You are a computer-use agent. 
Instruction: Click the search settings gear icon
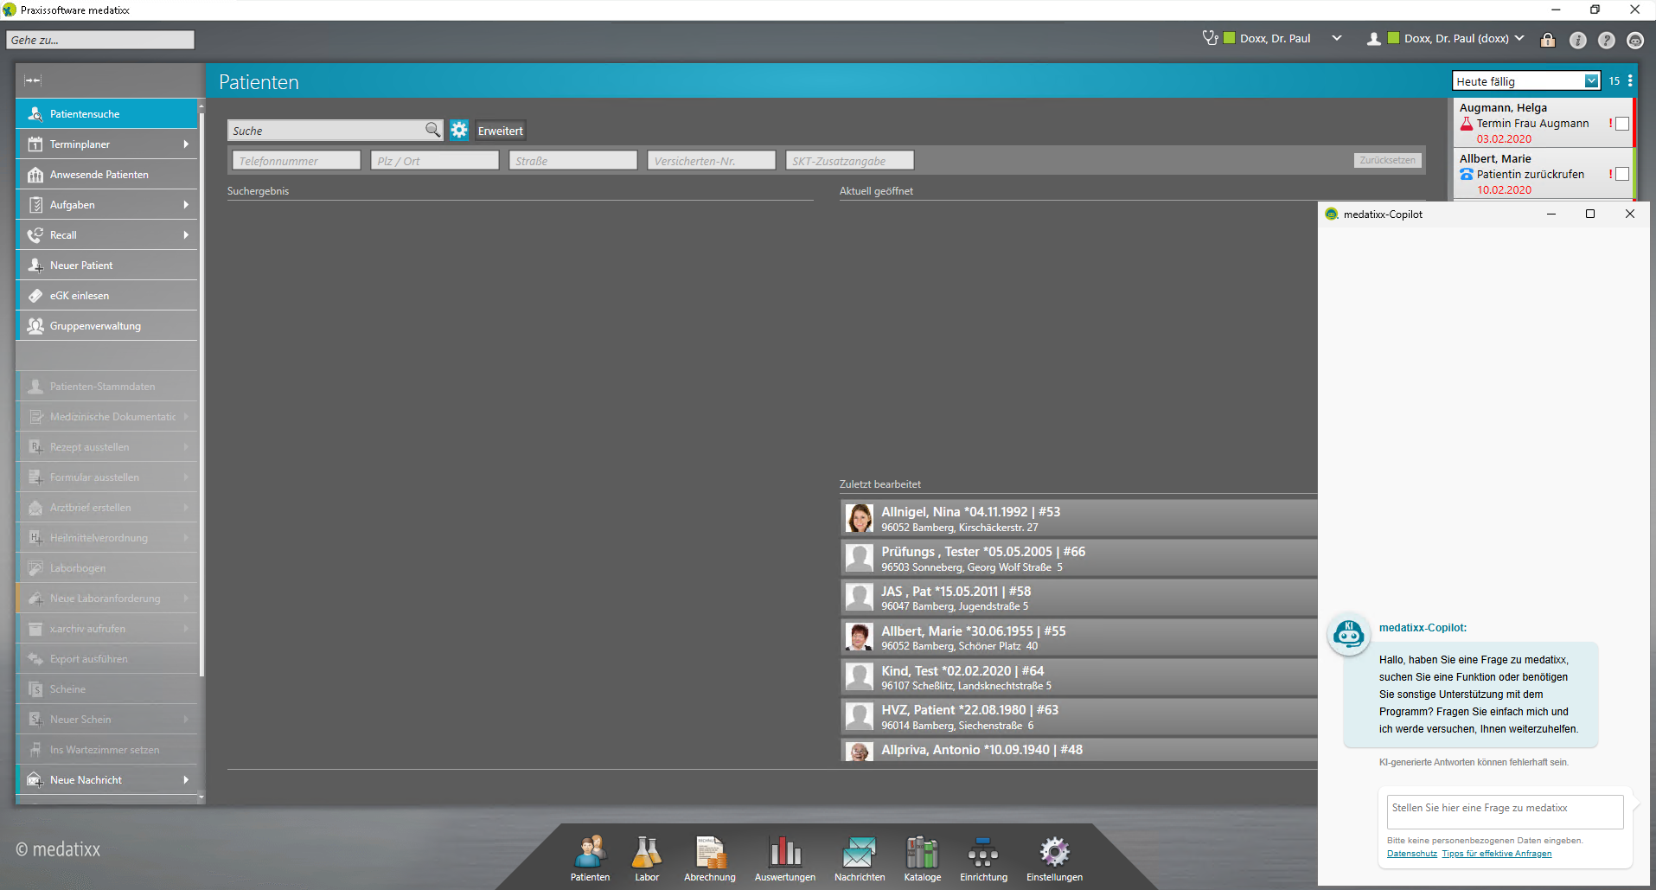tap(459, 131)
